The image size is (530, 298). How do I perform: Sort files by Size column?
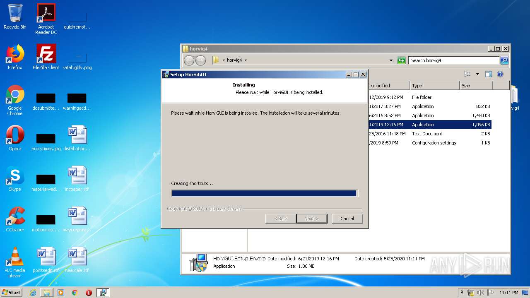tap(476, 86)
